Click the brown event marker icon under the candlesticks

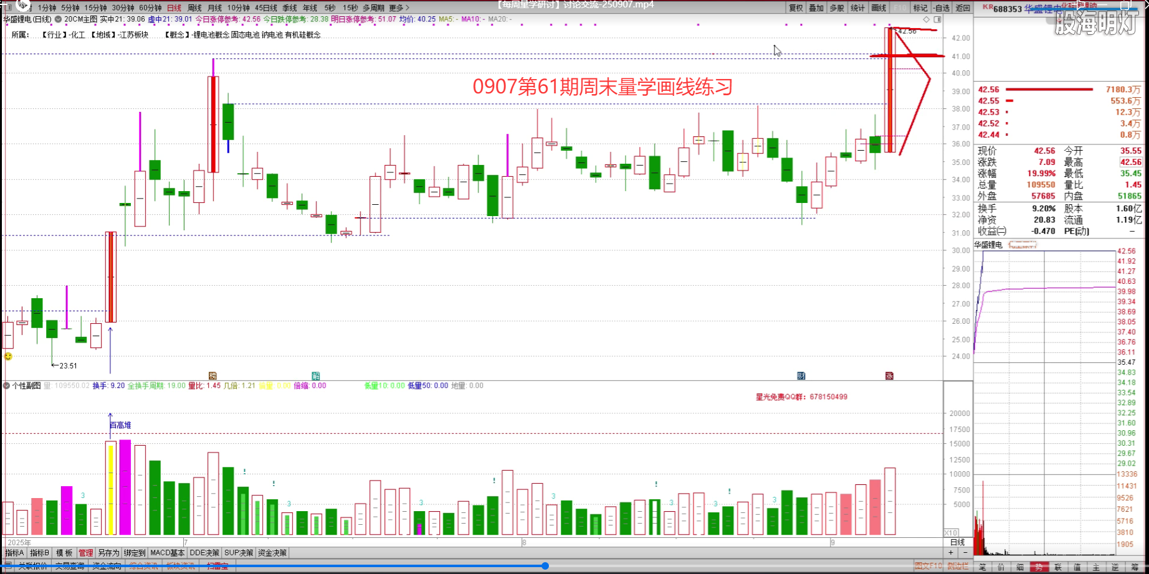click(212, 376)
